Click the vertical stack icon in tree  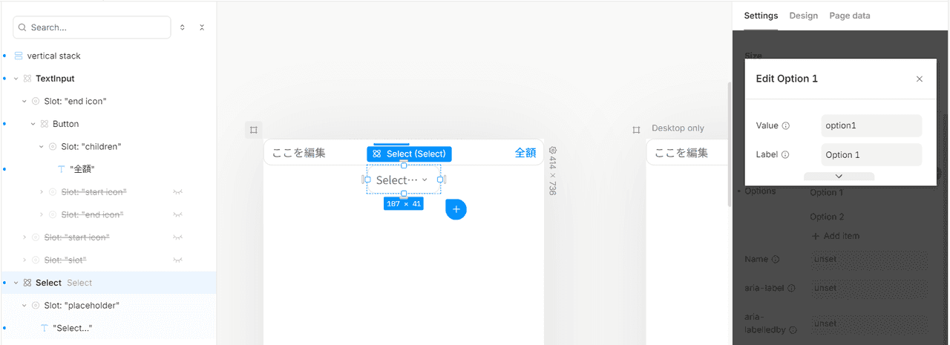coord(19,56)
